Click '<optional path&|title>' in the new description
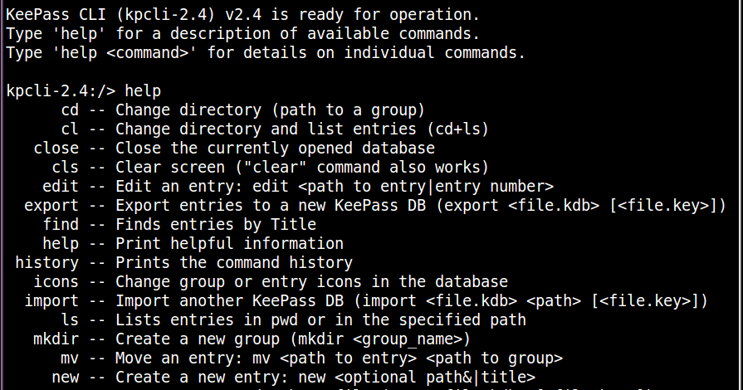This screenshot has height=390, width=743. (x=435, y=378)
